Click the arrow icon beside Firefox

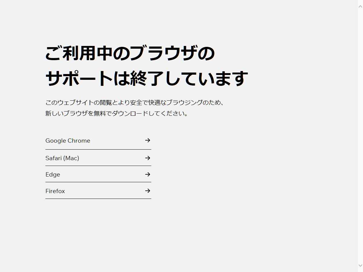[148, 191]
